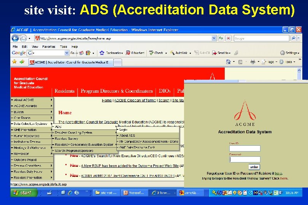Choose About ADS in the submenu
Image resolution: width=308 pixels, height=205 pixels.
click(x=148, y=136)
